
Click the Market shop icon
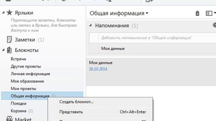click(9, 119)
